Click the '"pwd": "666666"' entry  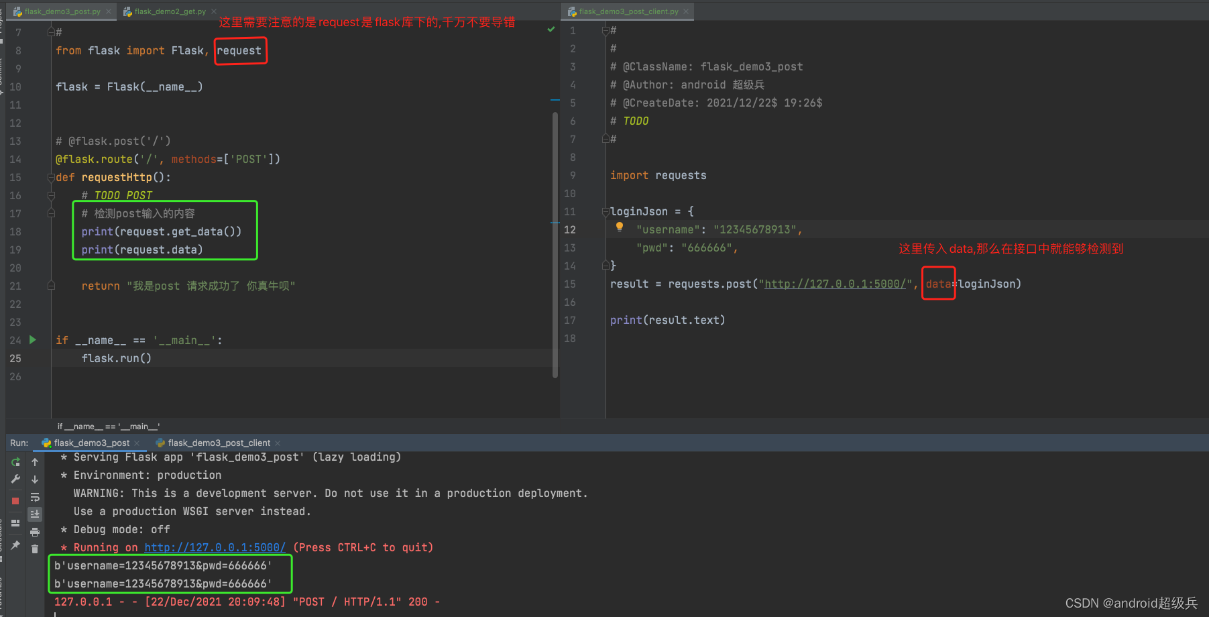(687, 247)
